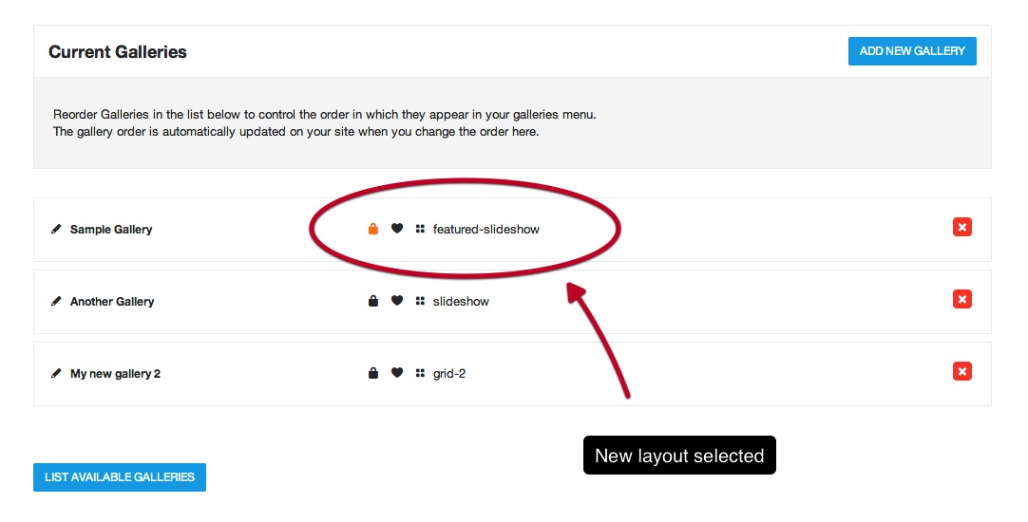This screenshot has width=1028, height=522.
Task: Select the featured-slideshow layout label
Action: [x=486, y=230]
